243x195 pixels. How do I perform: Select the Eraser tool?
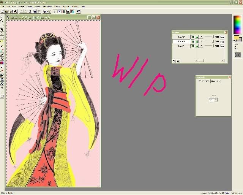coord(2,71)
